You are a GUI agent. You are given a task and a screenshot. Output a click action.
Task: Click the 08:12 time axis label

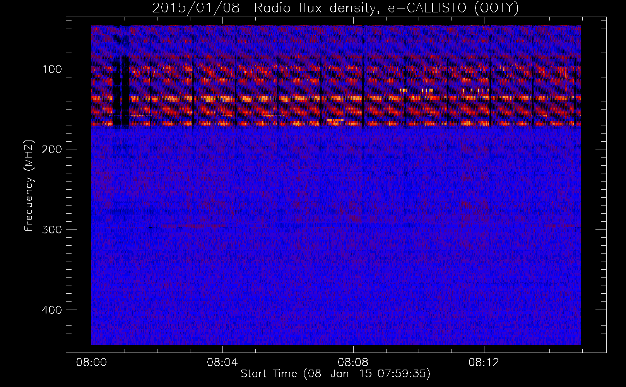(x=484, y=363)
